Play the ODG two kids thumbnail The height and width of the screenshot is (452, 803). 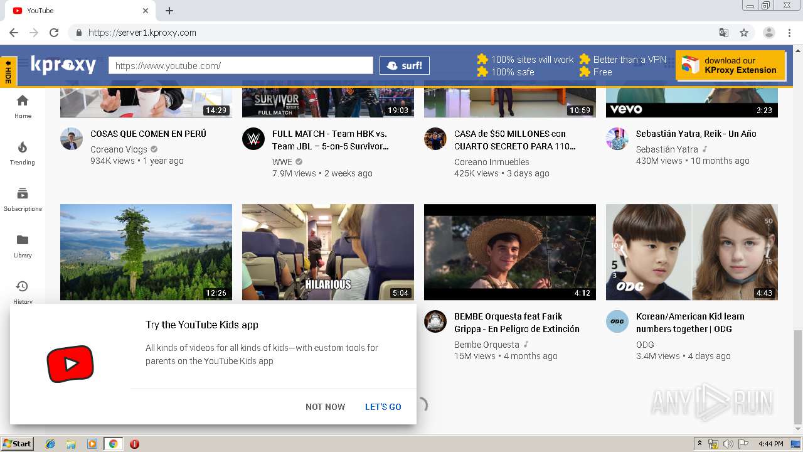(x=692, y=252)
